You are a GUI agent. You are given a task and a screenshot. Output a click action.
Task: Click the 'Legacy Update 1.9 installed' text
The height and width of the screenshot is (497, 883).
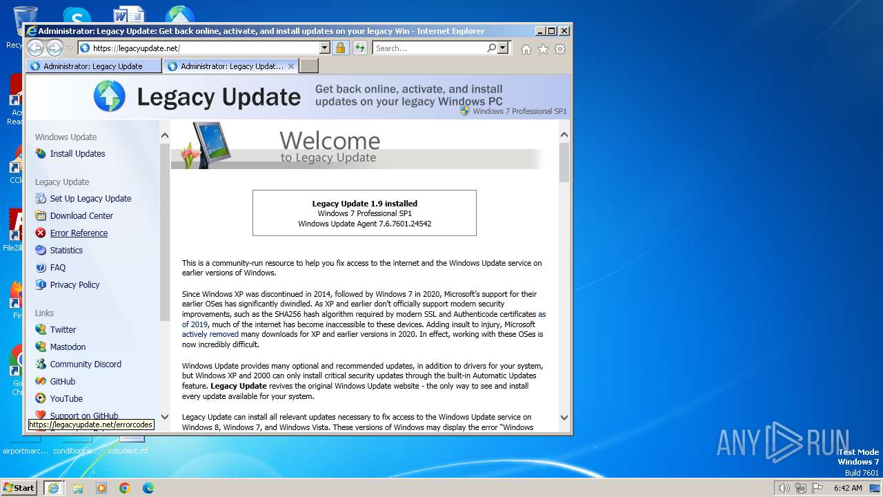pos(364,204)
